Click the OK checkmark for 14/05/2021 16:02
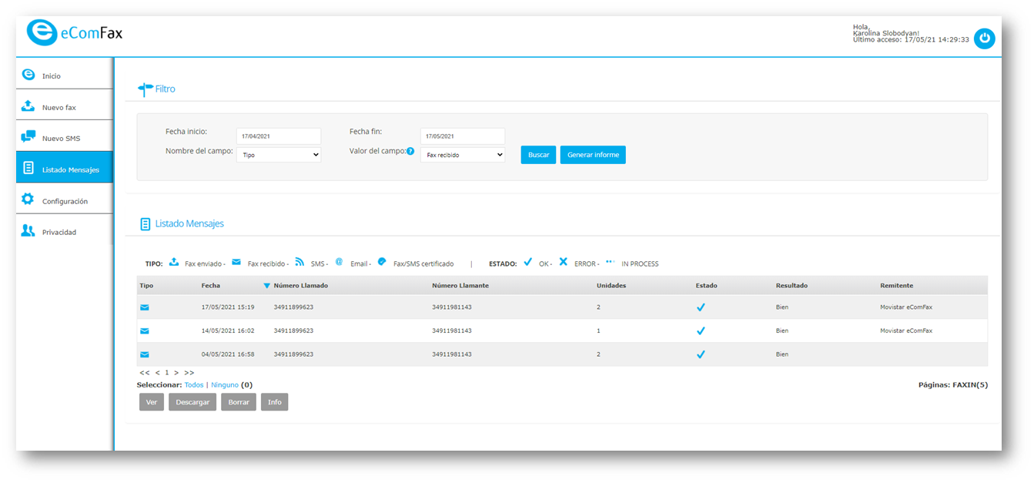This screenshot has height=483, width=1034. (x=701, y=330)
